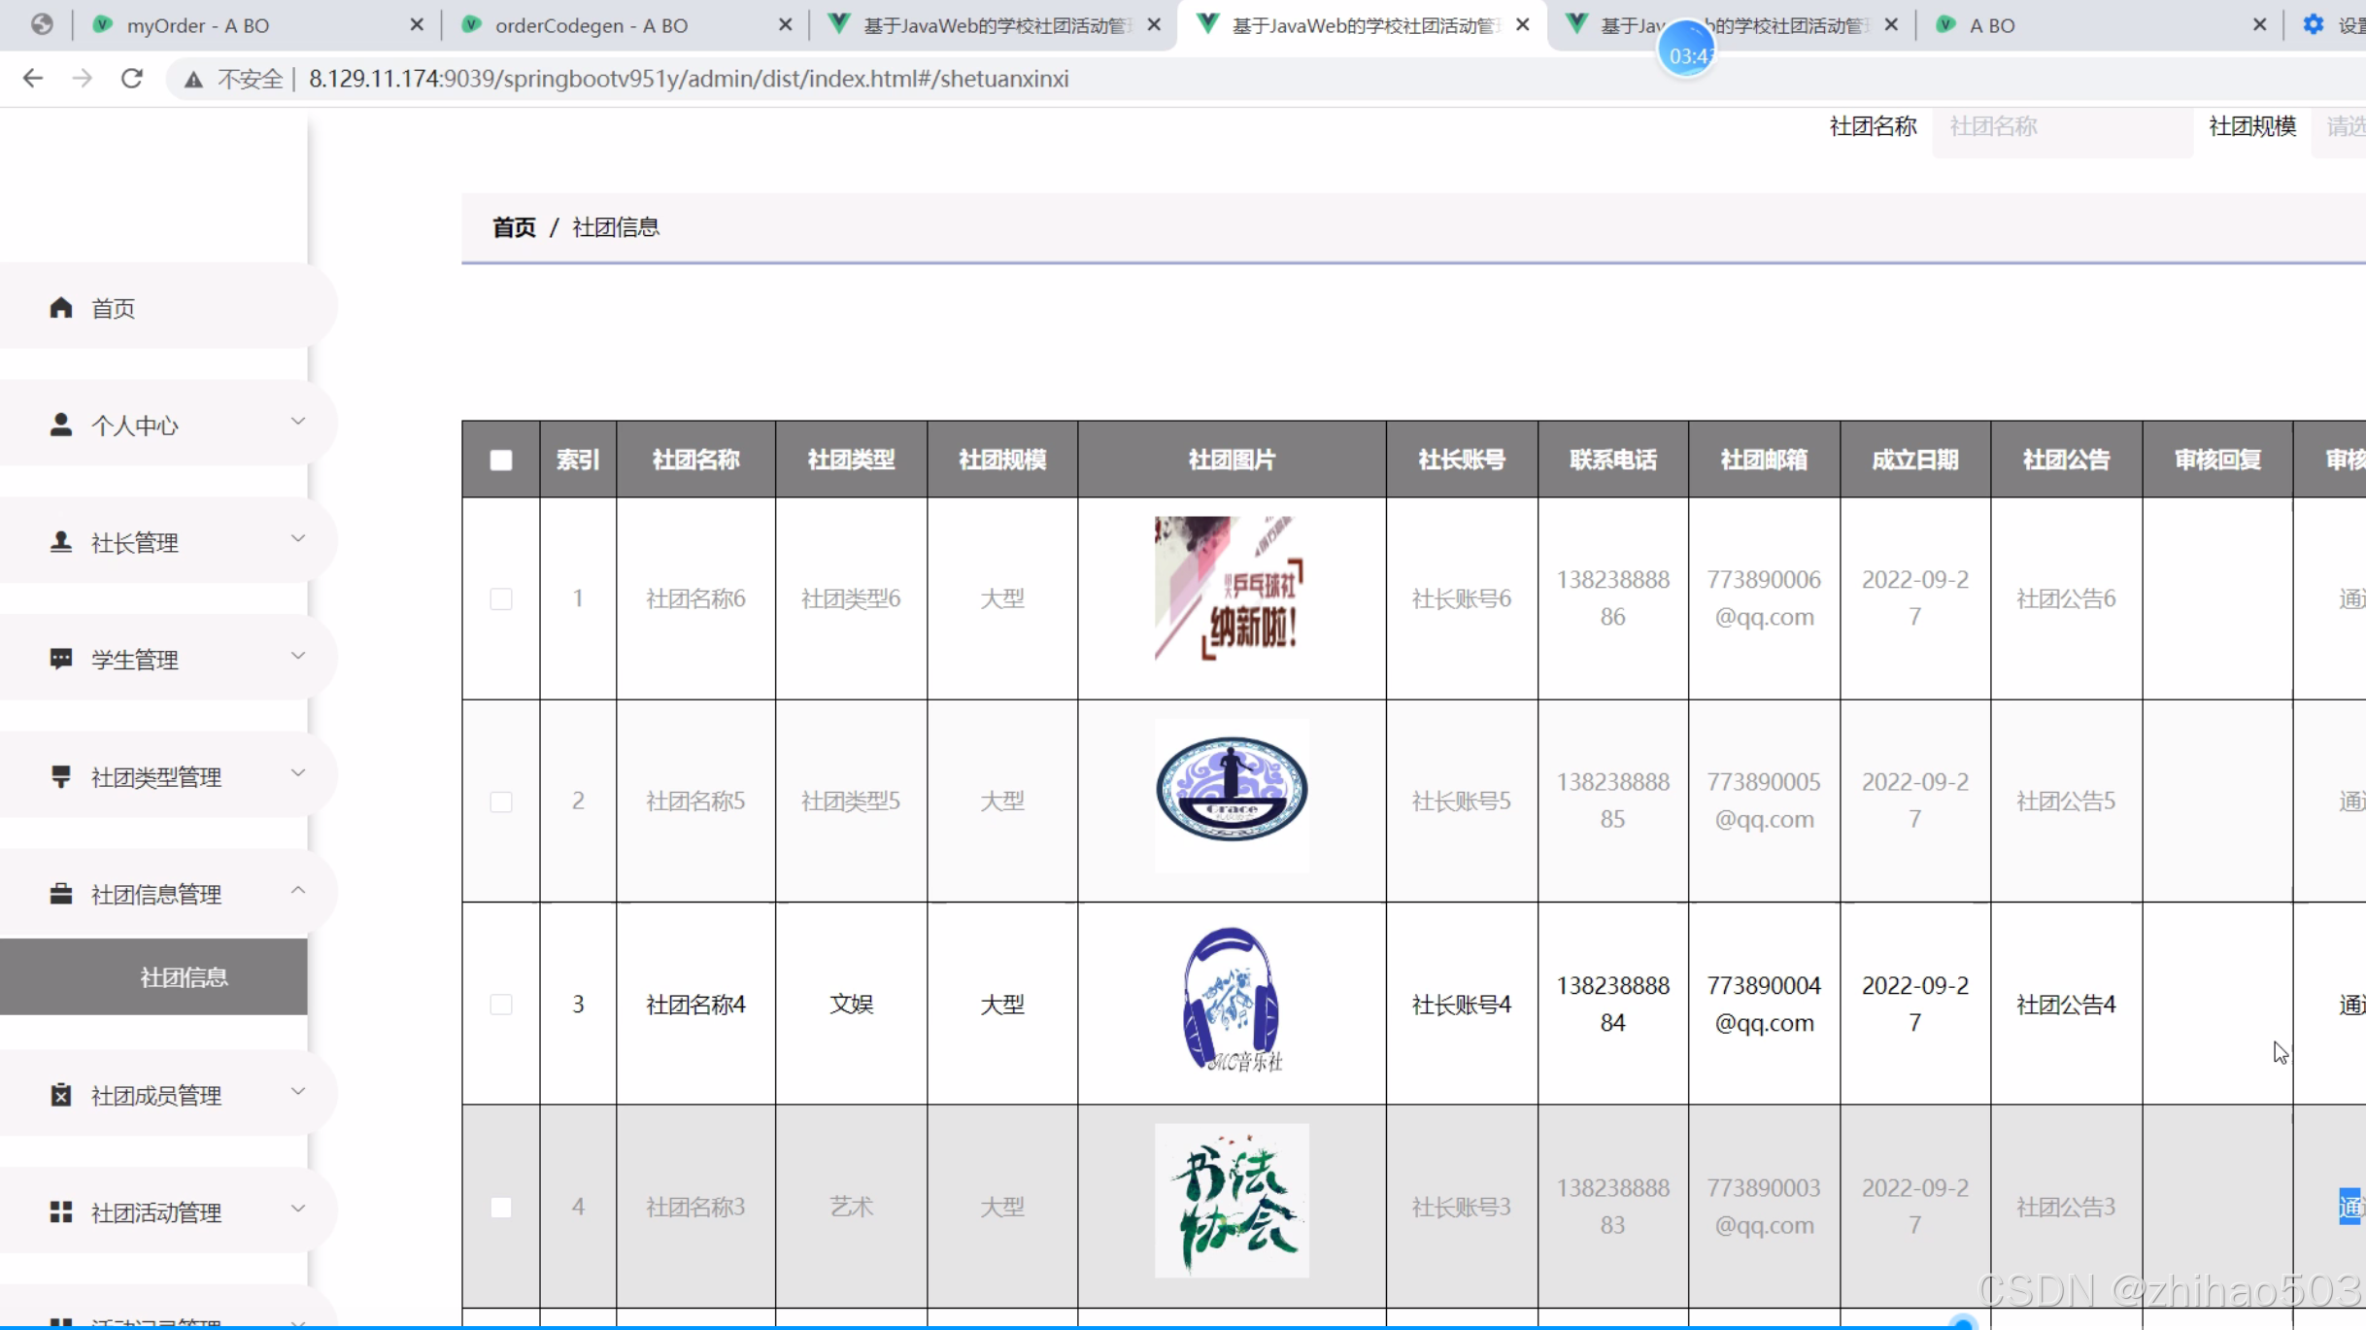Collapse the 社团信息管理 menu chevron
This screenshot has height=1330, width=2366.
pos(298,891)
